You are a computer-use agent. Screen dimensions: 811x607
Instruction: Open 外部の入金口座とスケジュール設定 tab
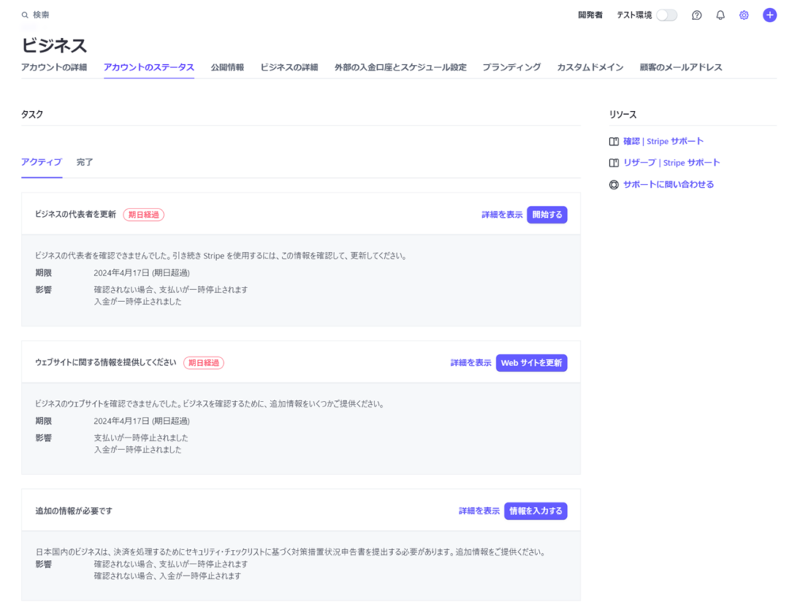(x=400, y=67)
